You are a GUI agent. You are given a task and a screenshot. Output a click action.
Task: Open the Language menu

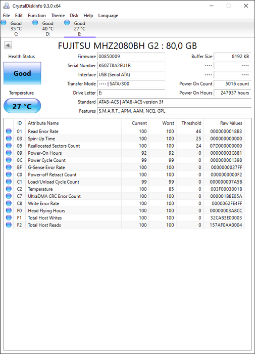pos(108,15)
